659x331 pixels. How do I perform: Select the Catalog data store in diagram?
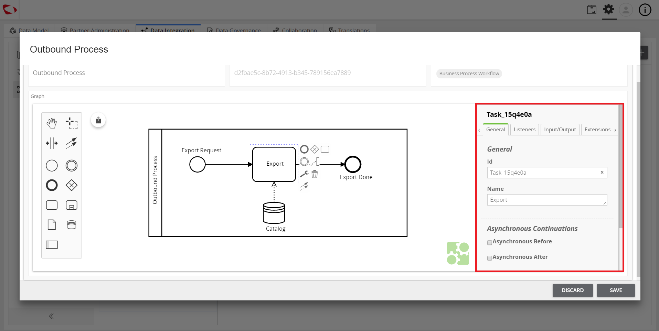tap(274, 213)
